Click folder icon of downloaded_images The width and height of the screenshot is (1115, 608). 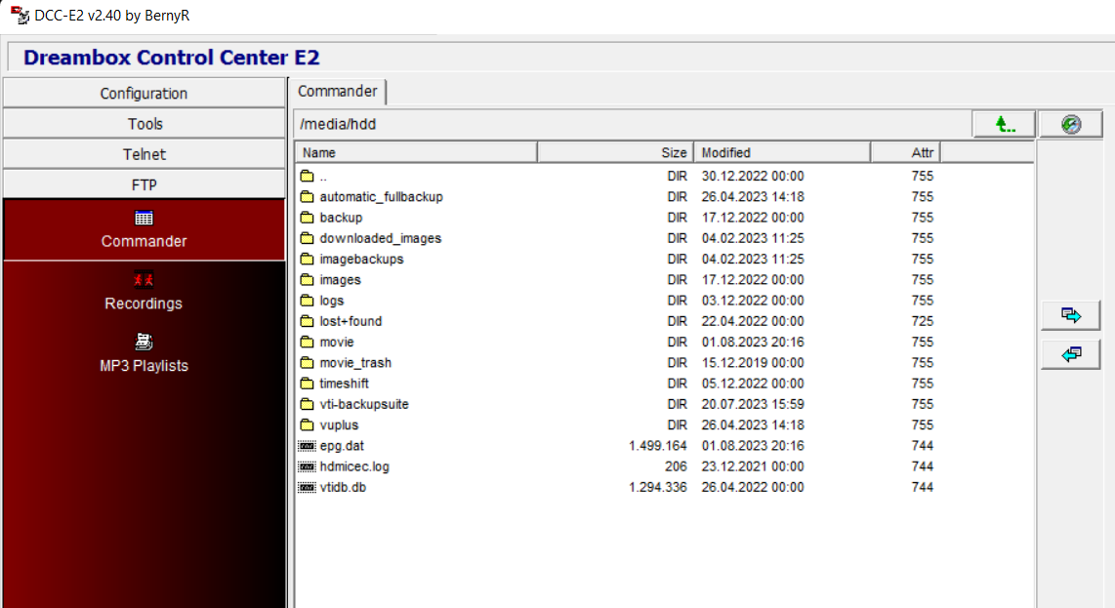coord(307,237)
